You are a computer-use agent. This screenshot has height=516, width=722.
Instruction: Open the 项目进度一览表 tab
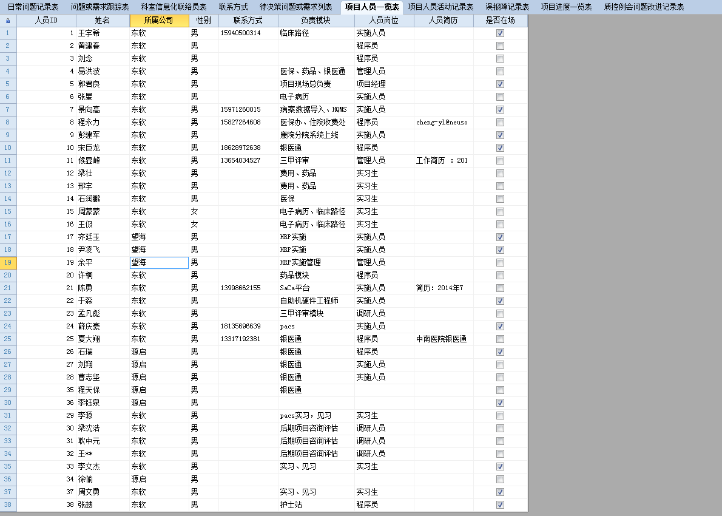(x=566, y=7)
